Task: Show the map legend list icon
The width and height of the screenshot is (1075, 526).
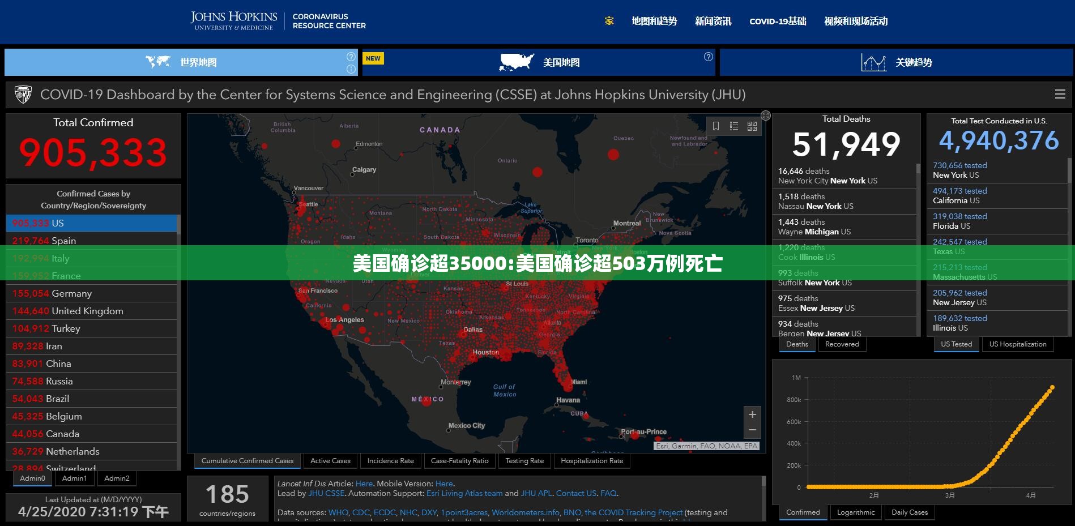Action: point(734,126)
